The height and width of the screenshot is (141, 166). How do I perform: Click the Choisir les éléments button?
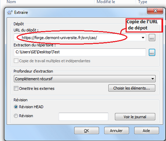click(132, 88)
